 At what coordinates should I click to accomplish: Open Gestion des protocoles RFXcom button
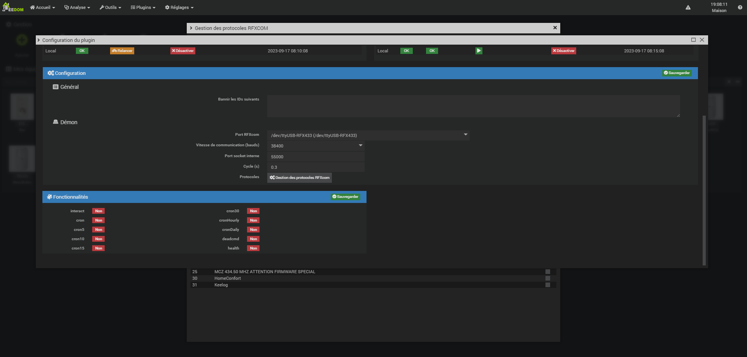299,178
